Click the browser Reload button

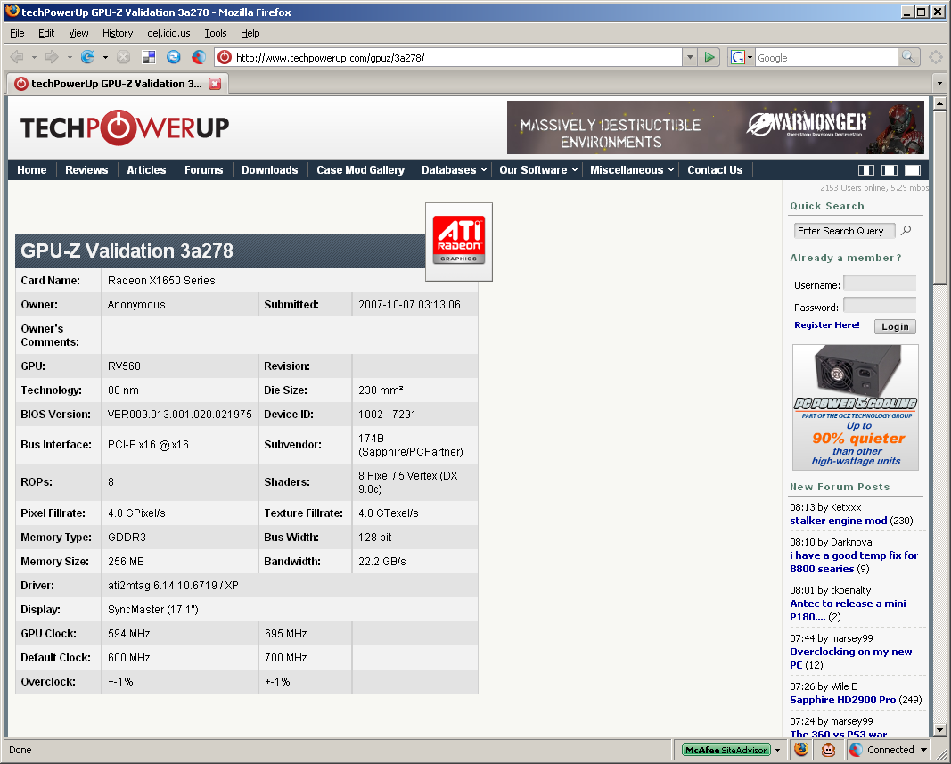pos(87,57)
